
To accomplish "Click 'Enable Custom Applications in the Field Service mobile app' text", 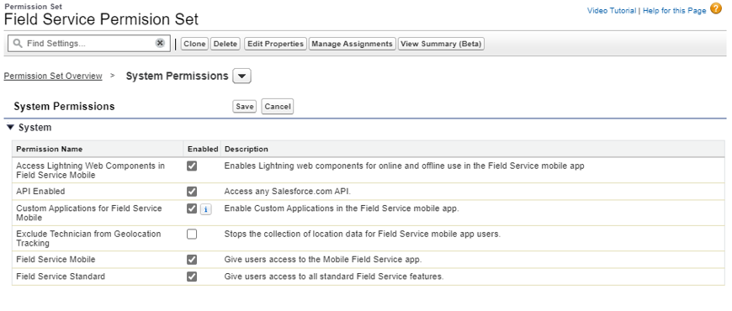I will (342, 208).
